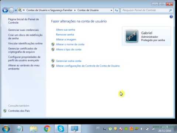Click Altere sua senha

[66, 30]
